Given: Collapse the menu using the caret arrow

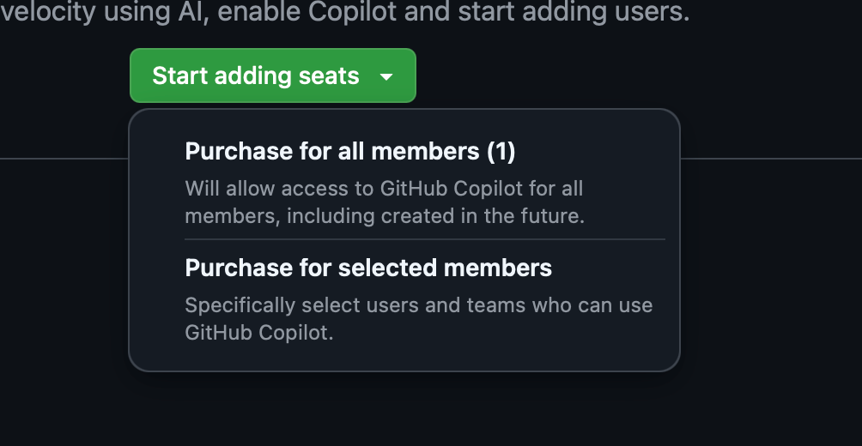Looking at the screenshot, I should [x=386, y=76].
